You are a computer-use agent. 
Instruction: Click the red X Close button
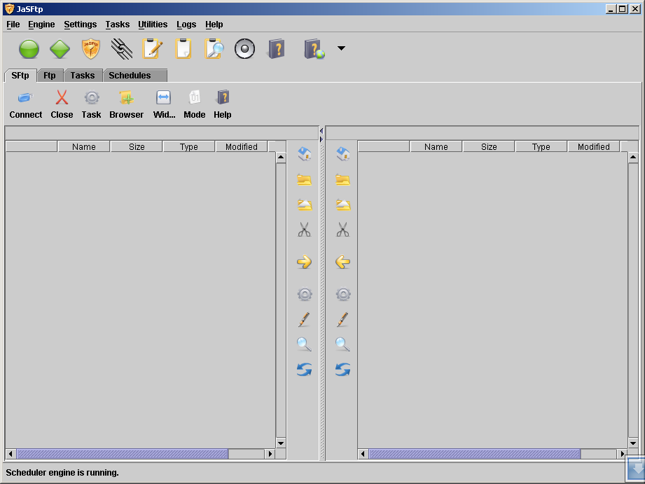[x=62, y=105]
